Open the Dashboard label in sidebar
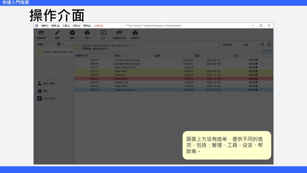 49,99
